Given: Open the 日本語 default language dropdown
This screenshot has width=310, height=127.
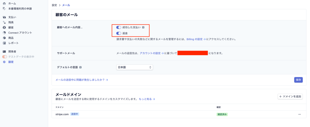Looking at the screenshot, I should pos(134,67).
